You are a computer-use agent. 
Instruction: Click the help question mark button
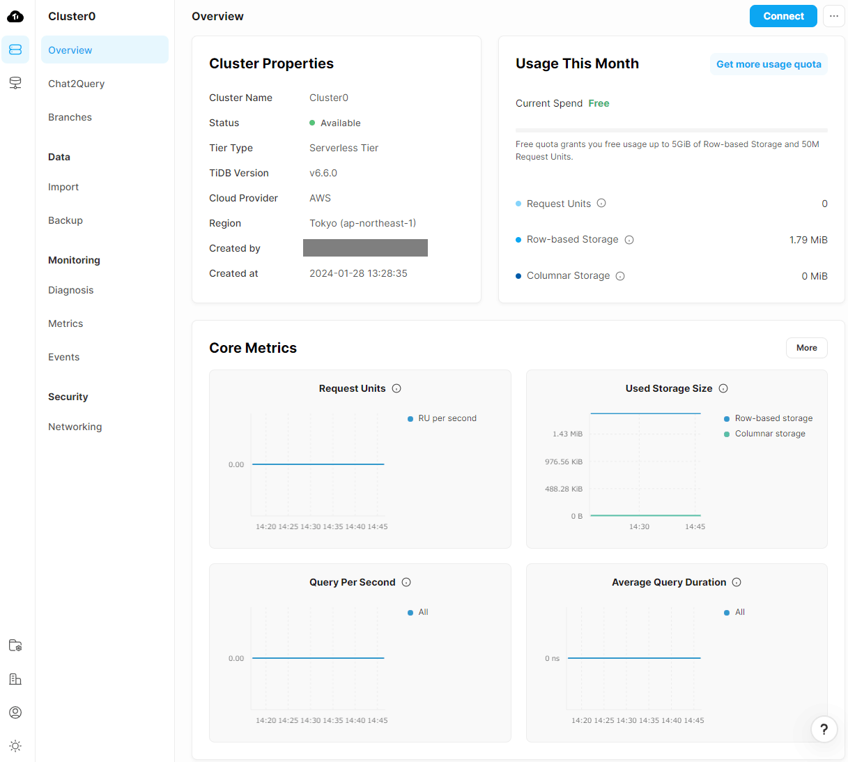[824, 729]
